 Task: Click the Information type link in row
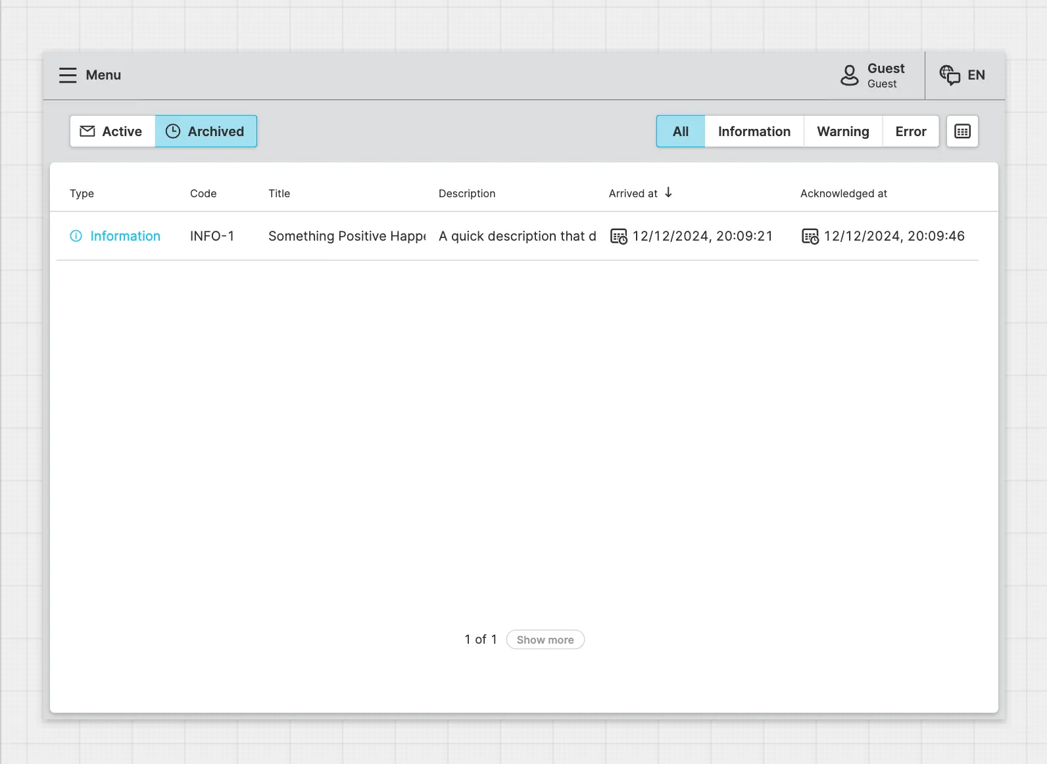[125, 236]
